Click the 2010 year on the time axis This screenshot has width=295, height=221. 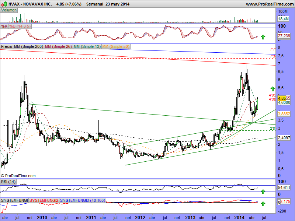pos(42,218)
